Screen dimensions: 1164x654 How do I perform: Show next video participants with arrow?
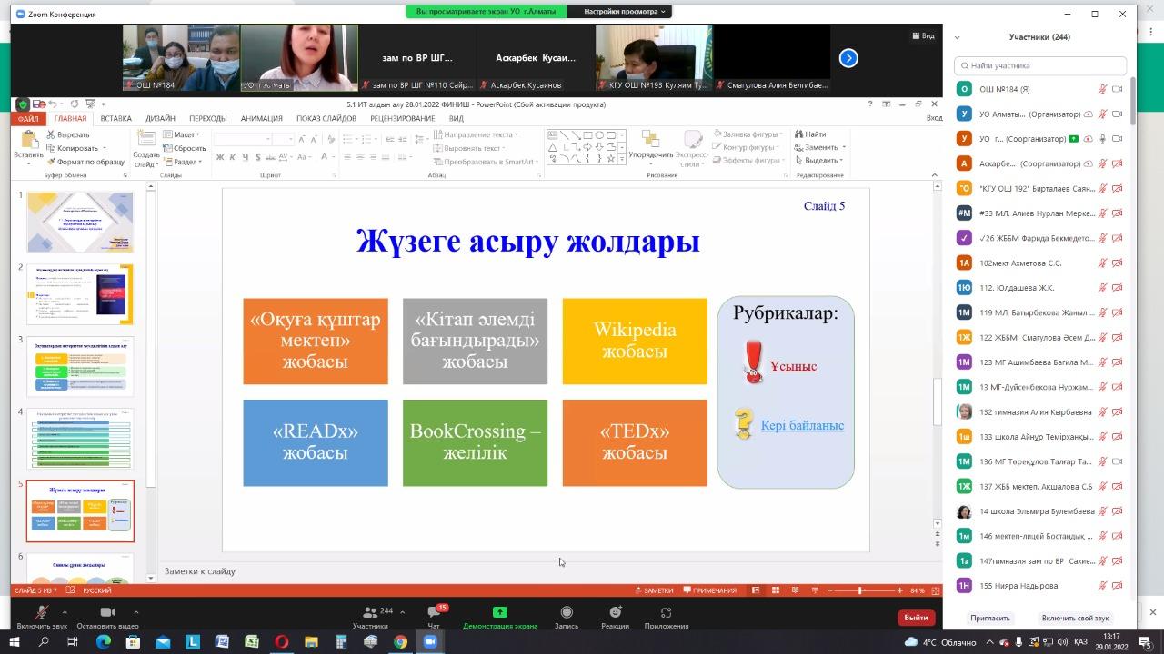pyautogui.click(x=848, y=58)
